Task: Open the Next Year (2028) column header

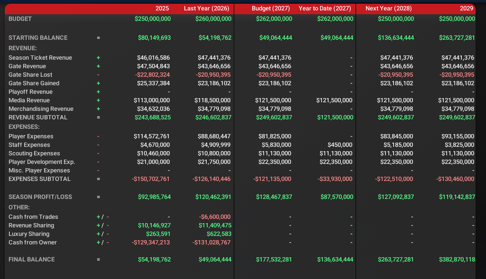Action: click(x=389, y=9)
